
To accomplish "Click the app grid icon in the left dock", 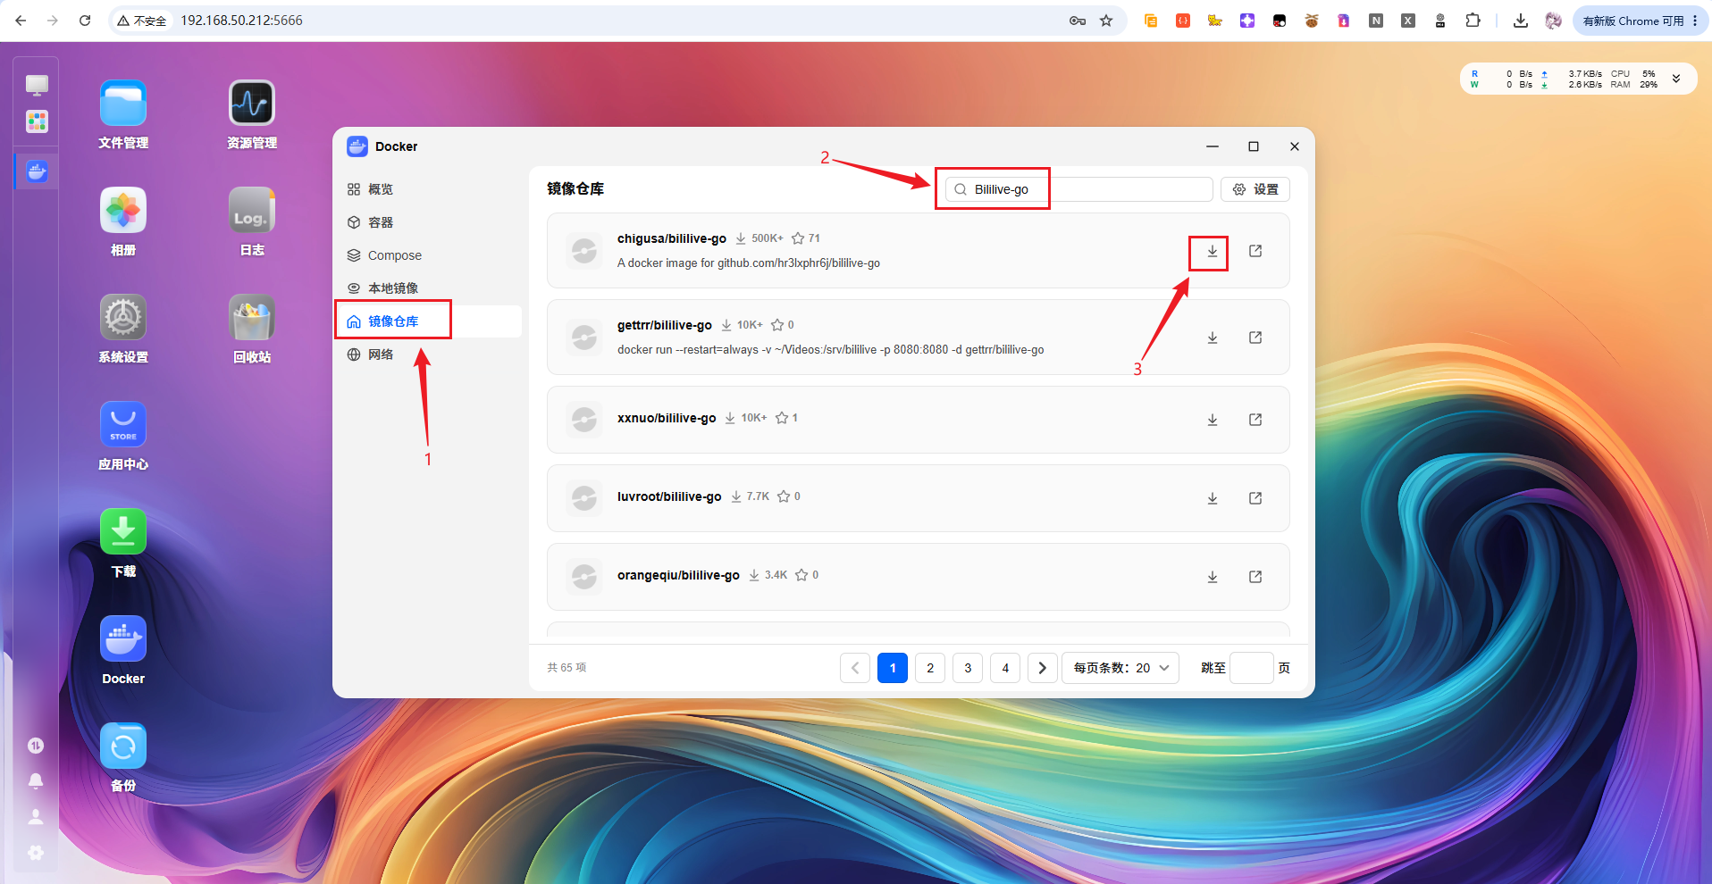I will pyautogui.click(x=37, y=121).
